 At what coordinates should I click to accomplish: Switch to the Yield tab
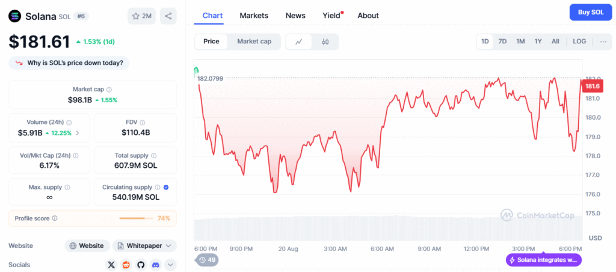[333, 16]
